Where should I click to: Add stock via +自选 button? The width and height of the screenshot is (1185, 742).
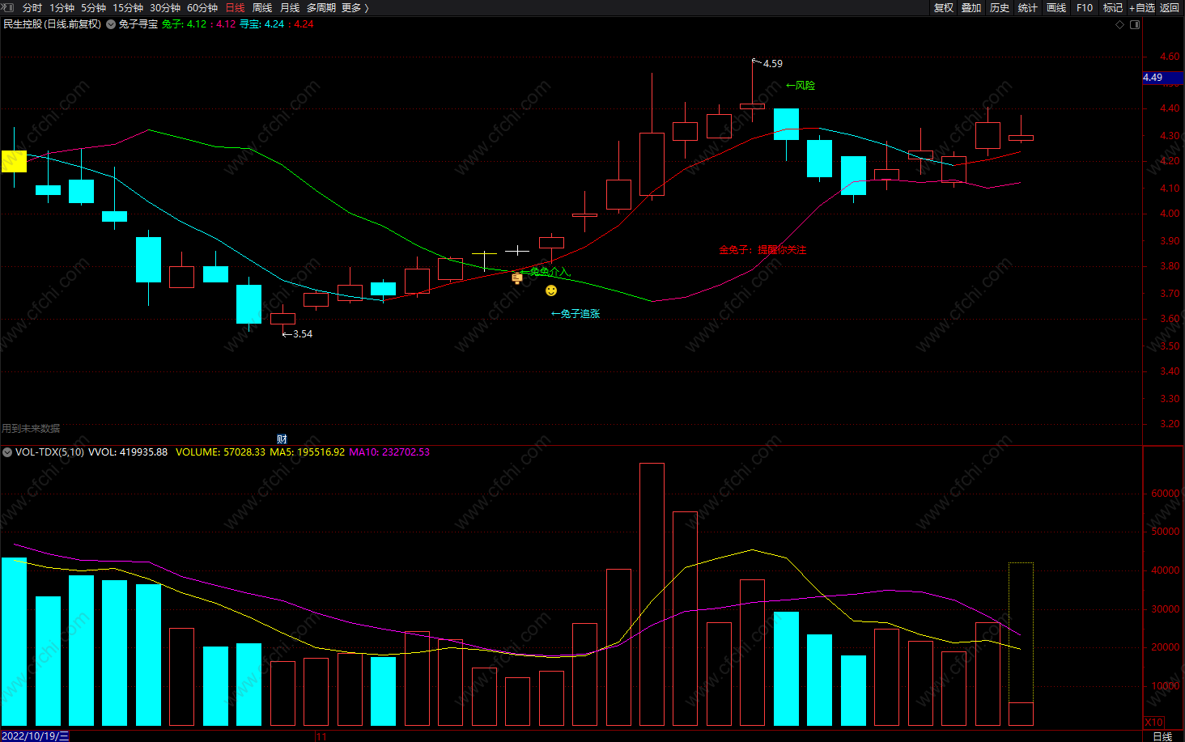pyautogui.click(x=1142, y=7)
